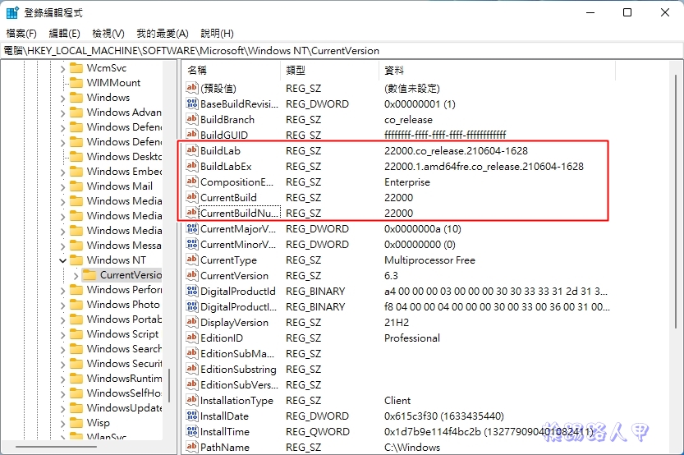
Task: Click the icon beside PathName value
Action: (x=192, y=448)
